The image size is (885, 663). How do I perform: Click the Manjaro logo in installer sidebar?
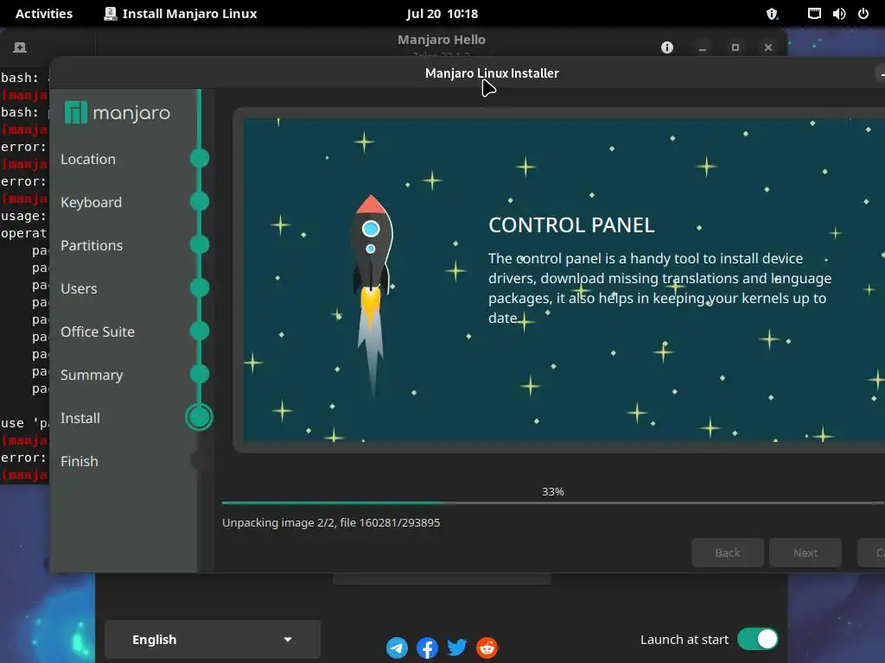(118, 113)
